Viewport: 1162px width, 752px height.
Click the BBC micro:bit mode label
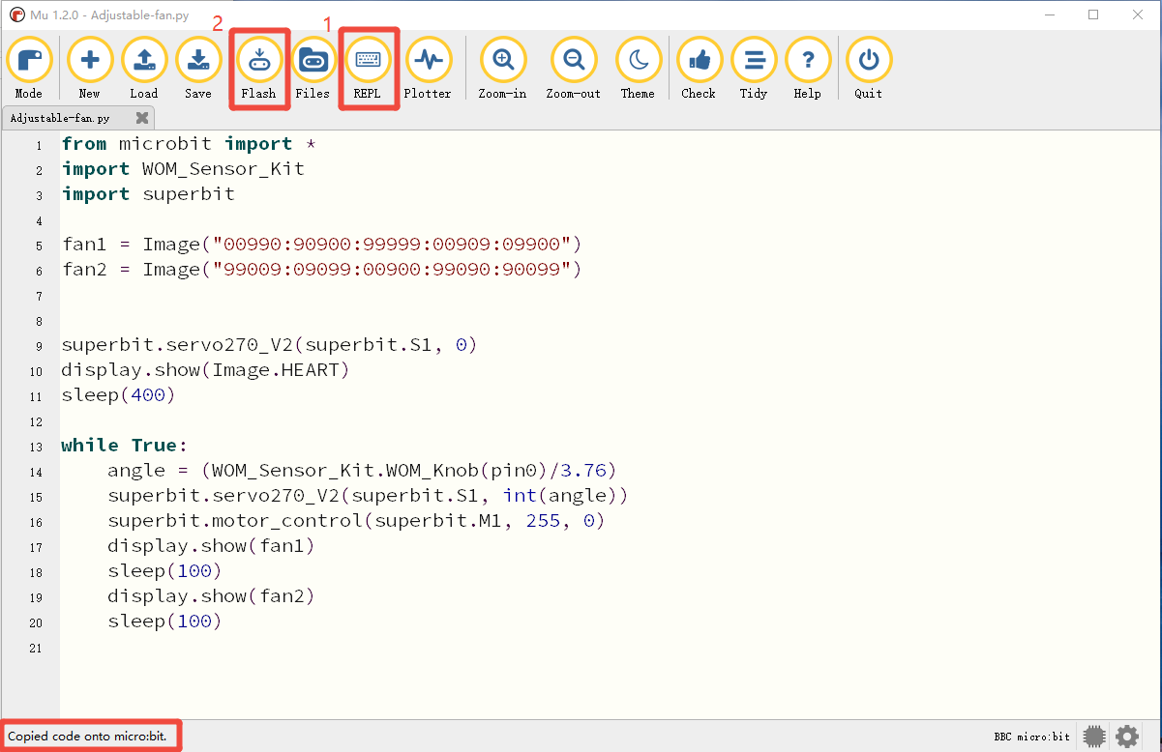click(1032, 737)
